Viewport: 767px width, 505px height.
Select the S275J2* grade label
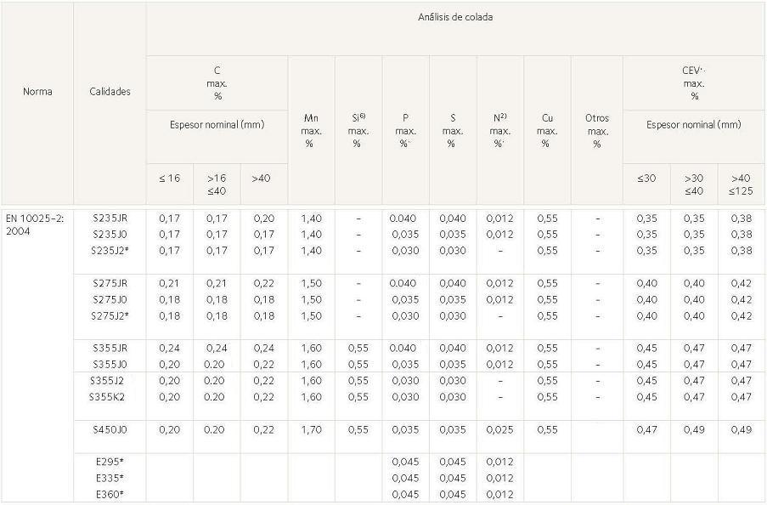[110, 315]
